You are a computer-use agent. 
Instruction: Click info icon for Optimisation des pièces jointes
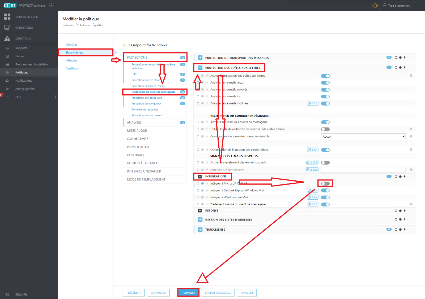pos(411,149)
